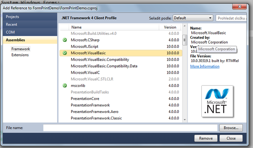Click the Browse... button

[231, 128]
